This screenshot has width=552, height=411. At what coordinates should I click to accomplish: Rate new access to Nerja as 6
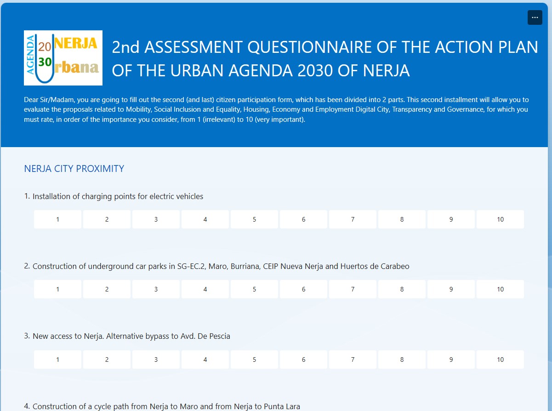(x=303, y=360)
